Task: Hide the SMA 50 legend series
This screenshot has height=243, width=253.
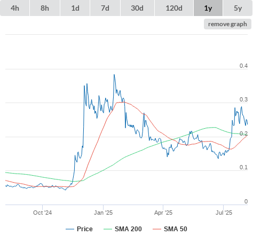Action: (170, 229)
